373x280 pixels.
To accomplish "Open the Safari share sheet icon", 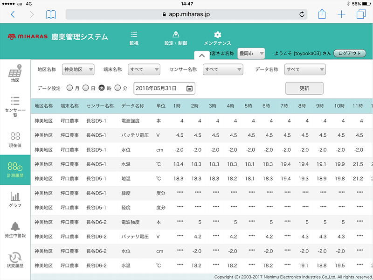I will pyautogui.click(x=322, y=14).
